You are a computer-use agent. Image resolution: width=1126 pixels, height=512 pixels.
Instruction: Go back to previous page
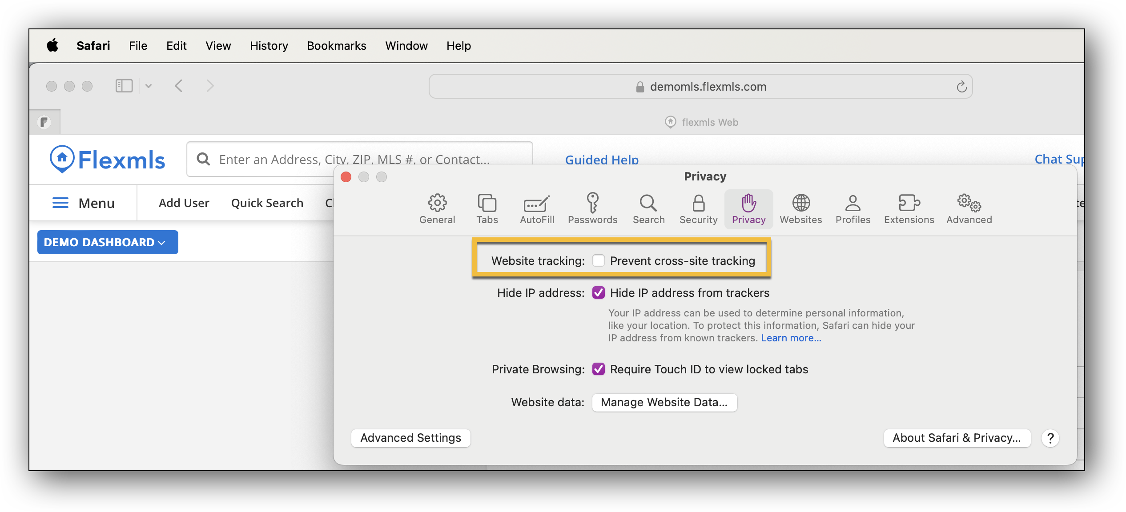click(x=179, y=86)
